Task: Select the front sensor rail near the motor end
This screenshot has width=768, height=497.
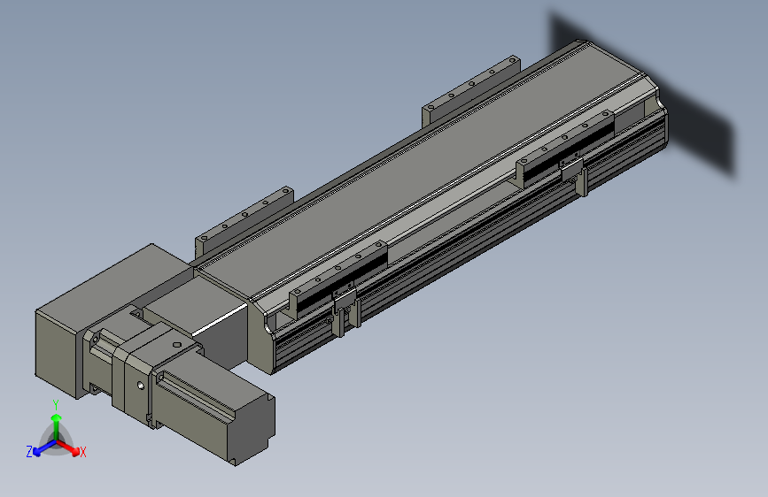Action: [x=339, y=278]
